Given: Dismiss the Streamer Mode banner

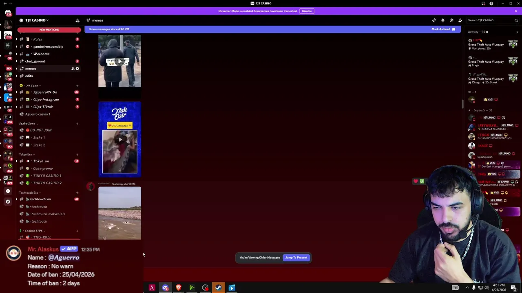Looking at the screenshot, I should (x=516, y=11).
